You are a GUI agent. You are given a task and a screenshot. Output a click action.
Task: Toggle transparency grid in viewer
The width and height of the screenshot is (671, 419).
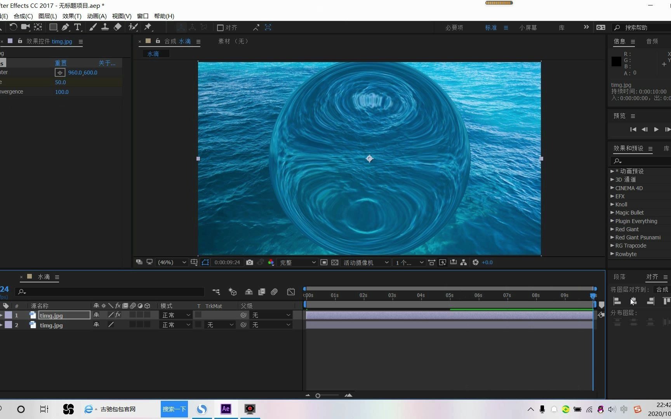point(335,263)
